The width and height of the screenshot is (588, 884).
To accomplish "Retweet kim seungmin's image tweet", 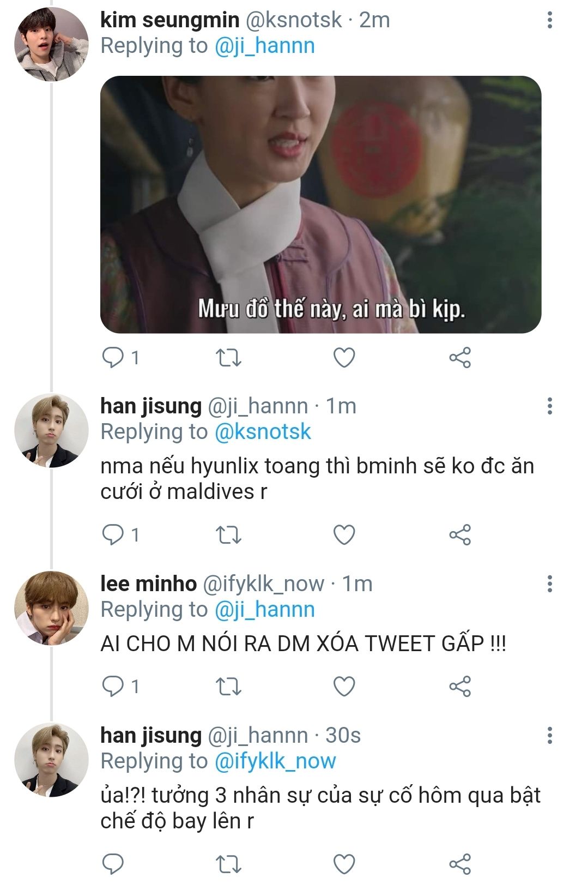I will tap(228, 358).
